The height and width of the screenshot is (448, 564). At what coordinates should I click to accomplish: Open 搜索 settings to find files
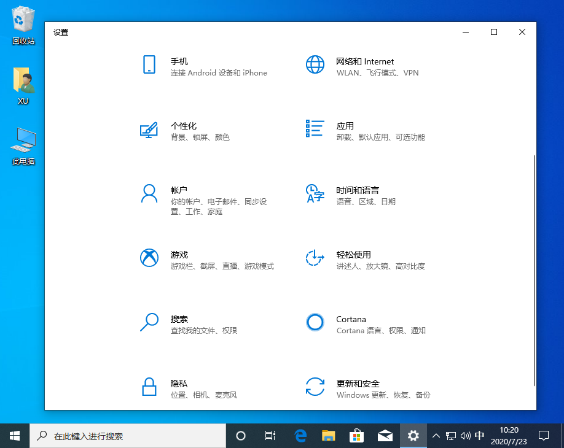tap(179, 319)
